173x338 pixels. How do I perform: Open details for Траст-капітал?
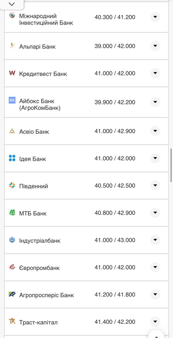pos(155,322)
